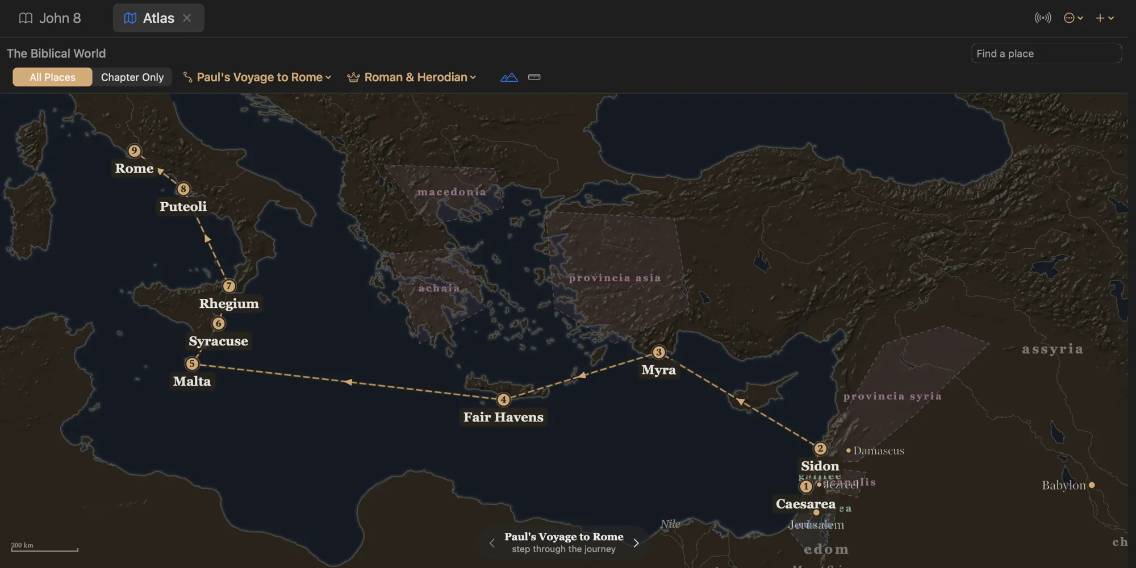Image resolution: width=1136 pixels, height=568 pixels.
Task: Close the Atlas tab
Action: click(187, 18)
